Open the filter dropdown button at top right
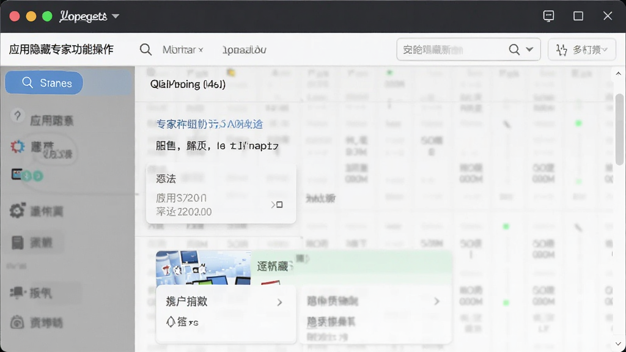The image size is (626, 352). click(x=582, y=50)
